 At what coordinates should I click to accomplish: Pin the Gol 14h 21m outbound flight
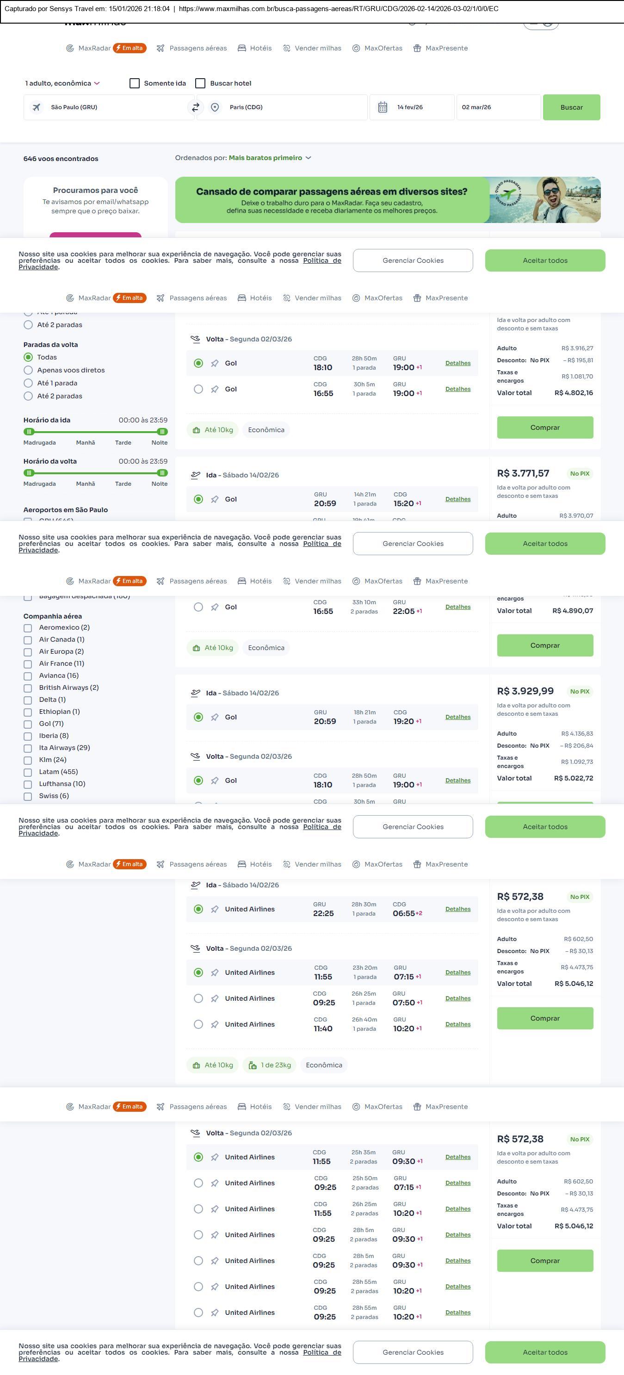pos(215,499)
